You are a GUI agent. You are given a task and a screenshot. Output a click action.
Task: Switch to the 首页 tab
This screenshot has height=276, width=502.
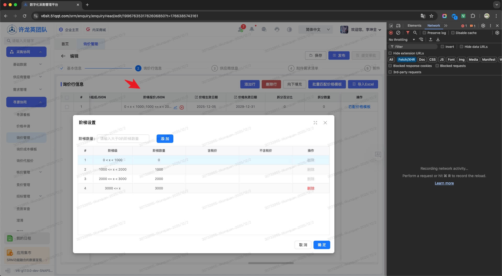(65, 44)
